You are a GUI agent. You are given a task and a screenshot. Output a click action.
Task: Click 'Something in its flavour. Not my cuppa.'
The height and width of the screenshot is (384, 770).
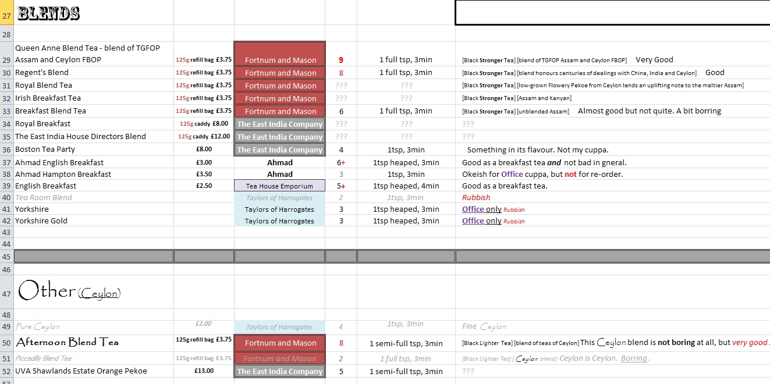[538, 150]
